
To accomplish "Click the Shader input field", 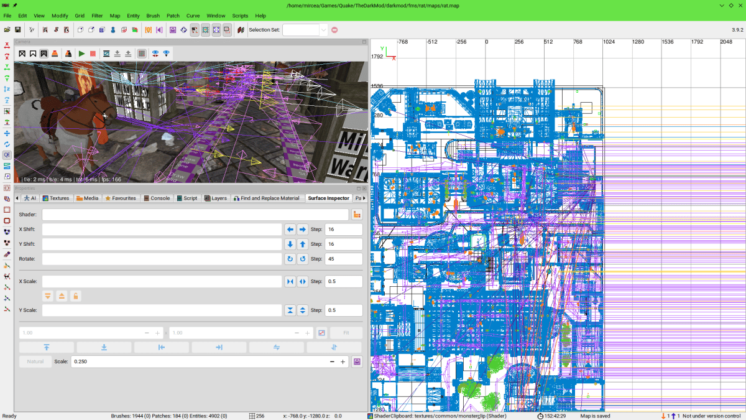I will click(195, 215).
